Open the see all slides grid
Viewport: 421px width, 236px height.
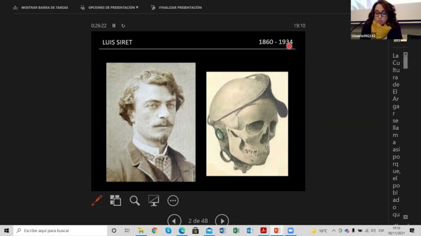116,200
